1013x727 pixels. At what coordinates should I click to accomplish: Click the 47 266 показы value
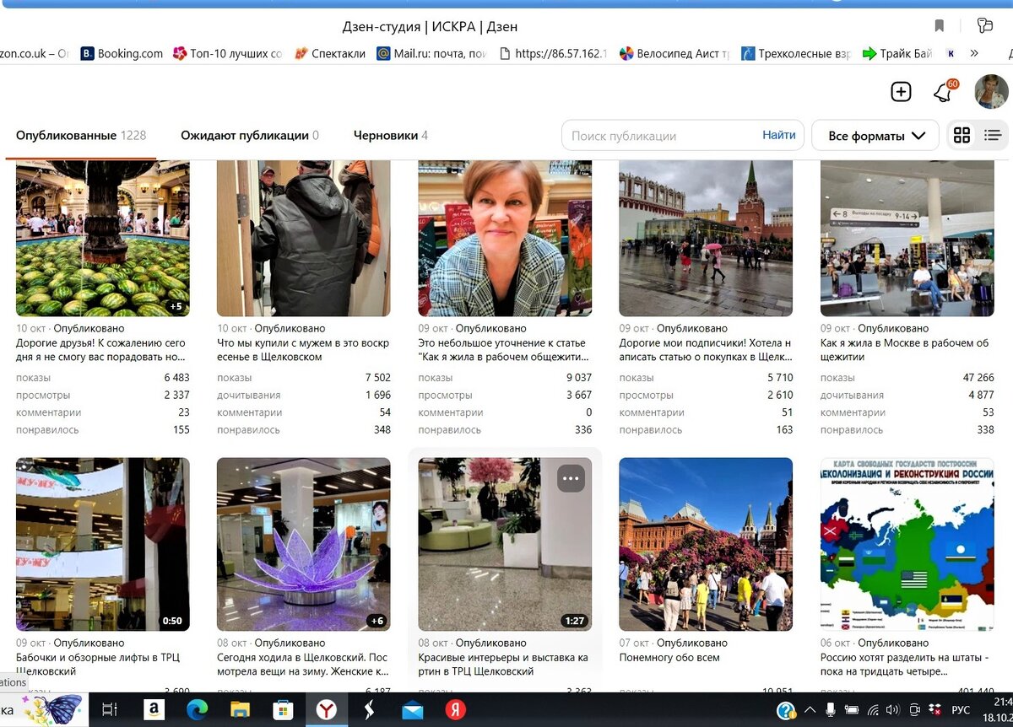(x=978, y=378)
